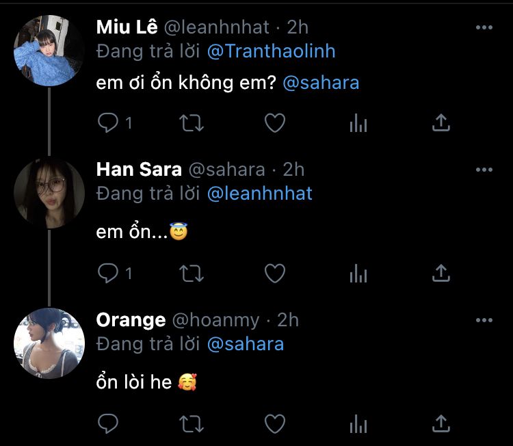Reply to Orange's tweet
The image size is (513, 446).
(109, 424)
